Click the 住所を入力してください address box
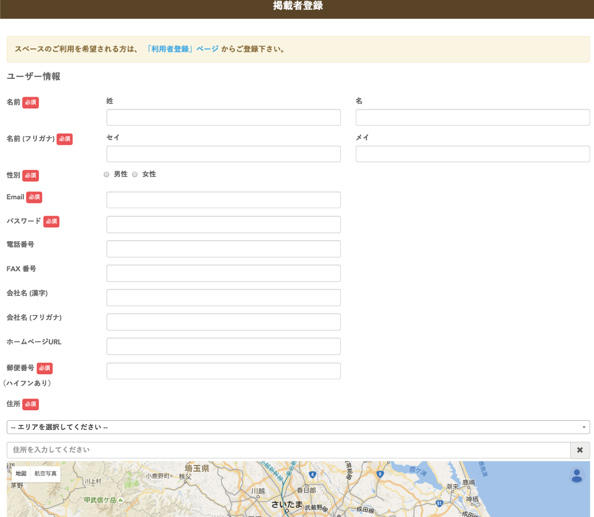Image resolution: width=594 pixels, height=517 pixels. coord(288,450)
